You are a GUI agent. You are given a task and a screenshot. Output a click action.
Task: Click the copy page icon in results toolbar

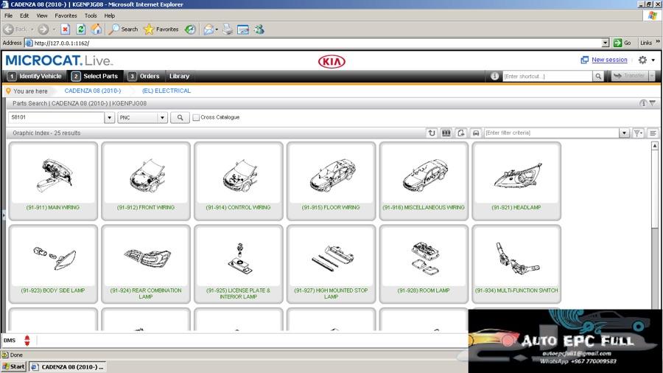pyautogui.click(x=461, y=133)
